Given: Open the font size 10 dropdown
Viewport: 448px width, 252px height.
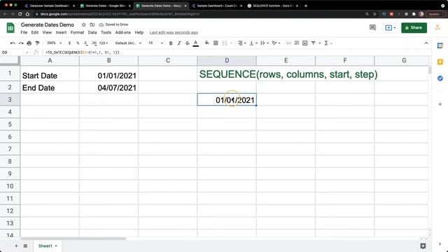Looking at the screenshot, I should pos(155,43).
